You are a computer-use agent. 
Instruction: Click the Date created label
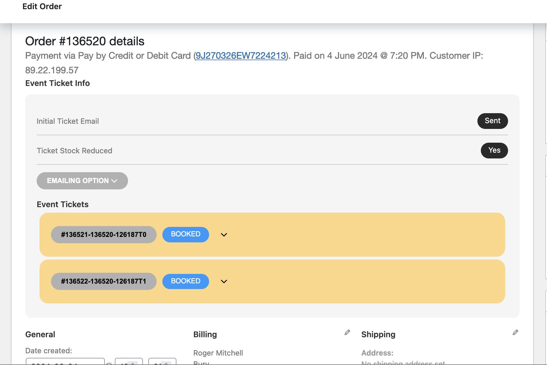[49, 351]
